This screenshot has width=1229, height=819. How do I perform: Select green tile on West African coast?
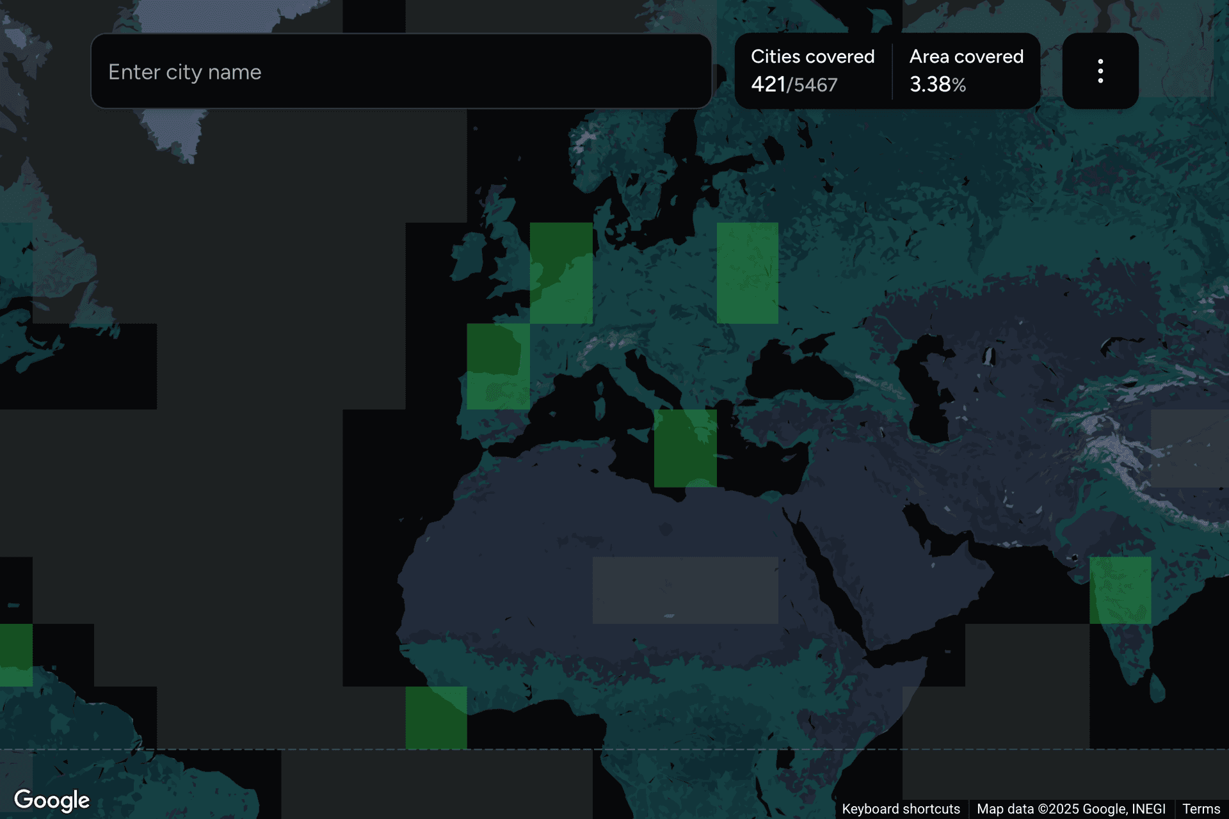436,717
